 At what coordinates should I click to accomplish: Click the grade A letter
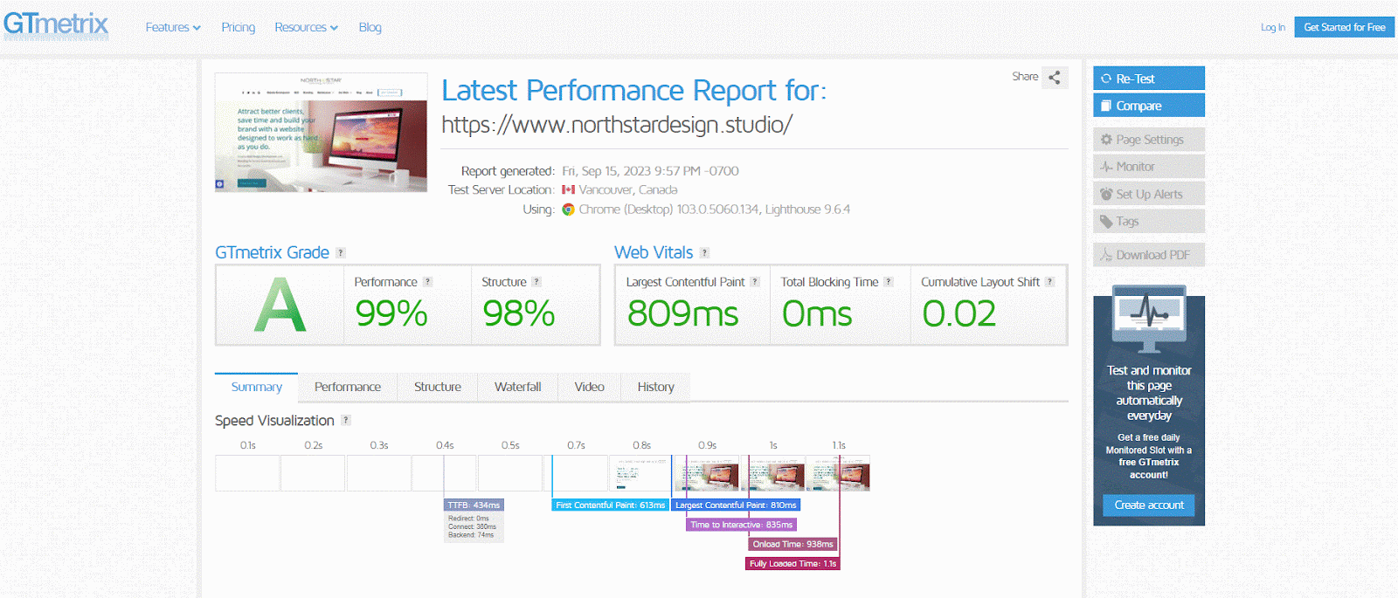coord(280,305)
